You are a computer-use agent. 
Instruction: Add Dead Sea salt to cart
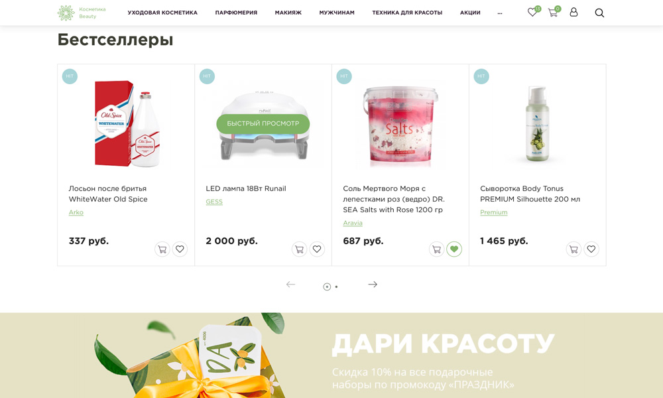tap(436, 249)
